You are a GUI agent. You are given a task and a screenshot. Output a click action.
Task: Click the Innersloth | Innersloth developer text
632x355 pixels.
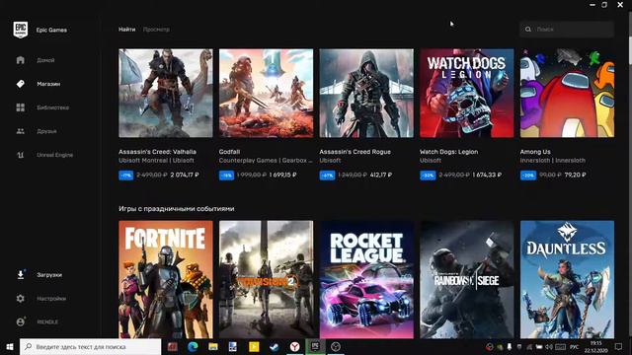coord(553,160)
